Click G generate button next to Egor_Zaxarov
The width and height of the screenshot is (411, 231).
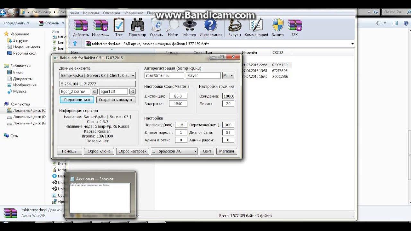pyautogui.click(x=94, y=91)
